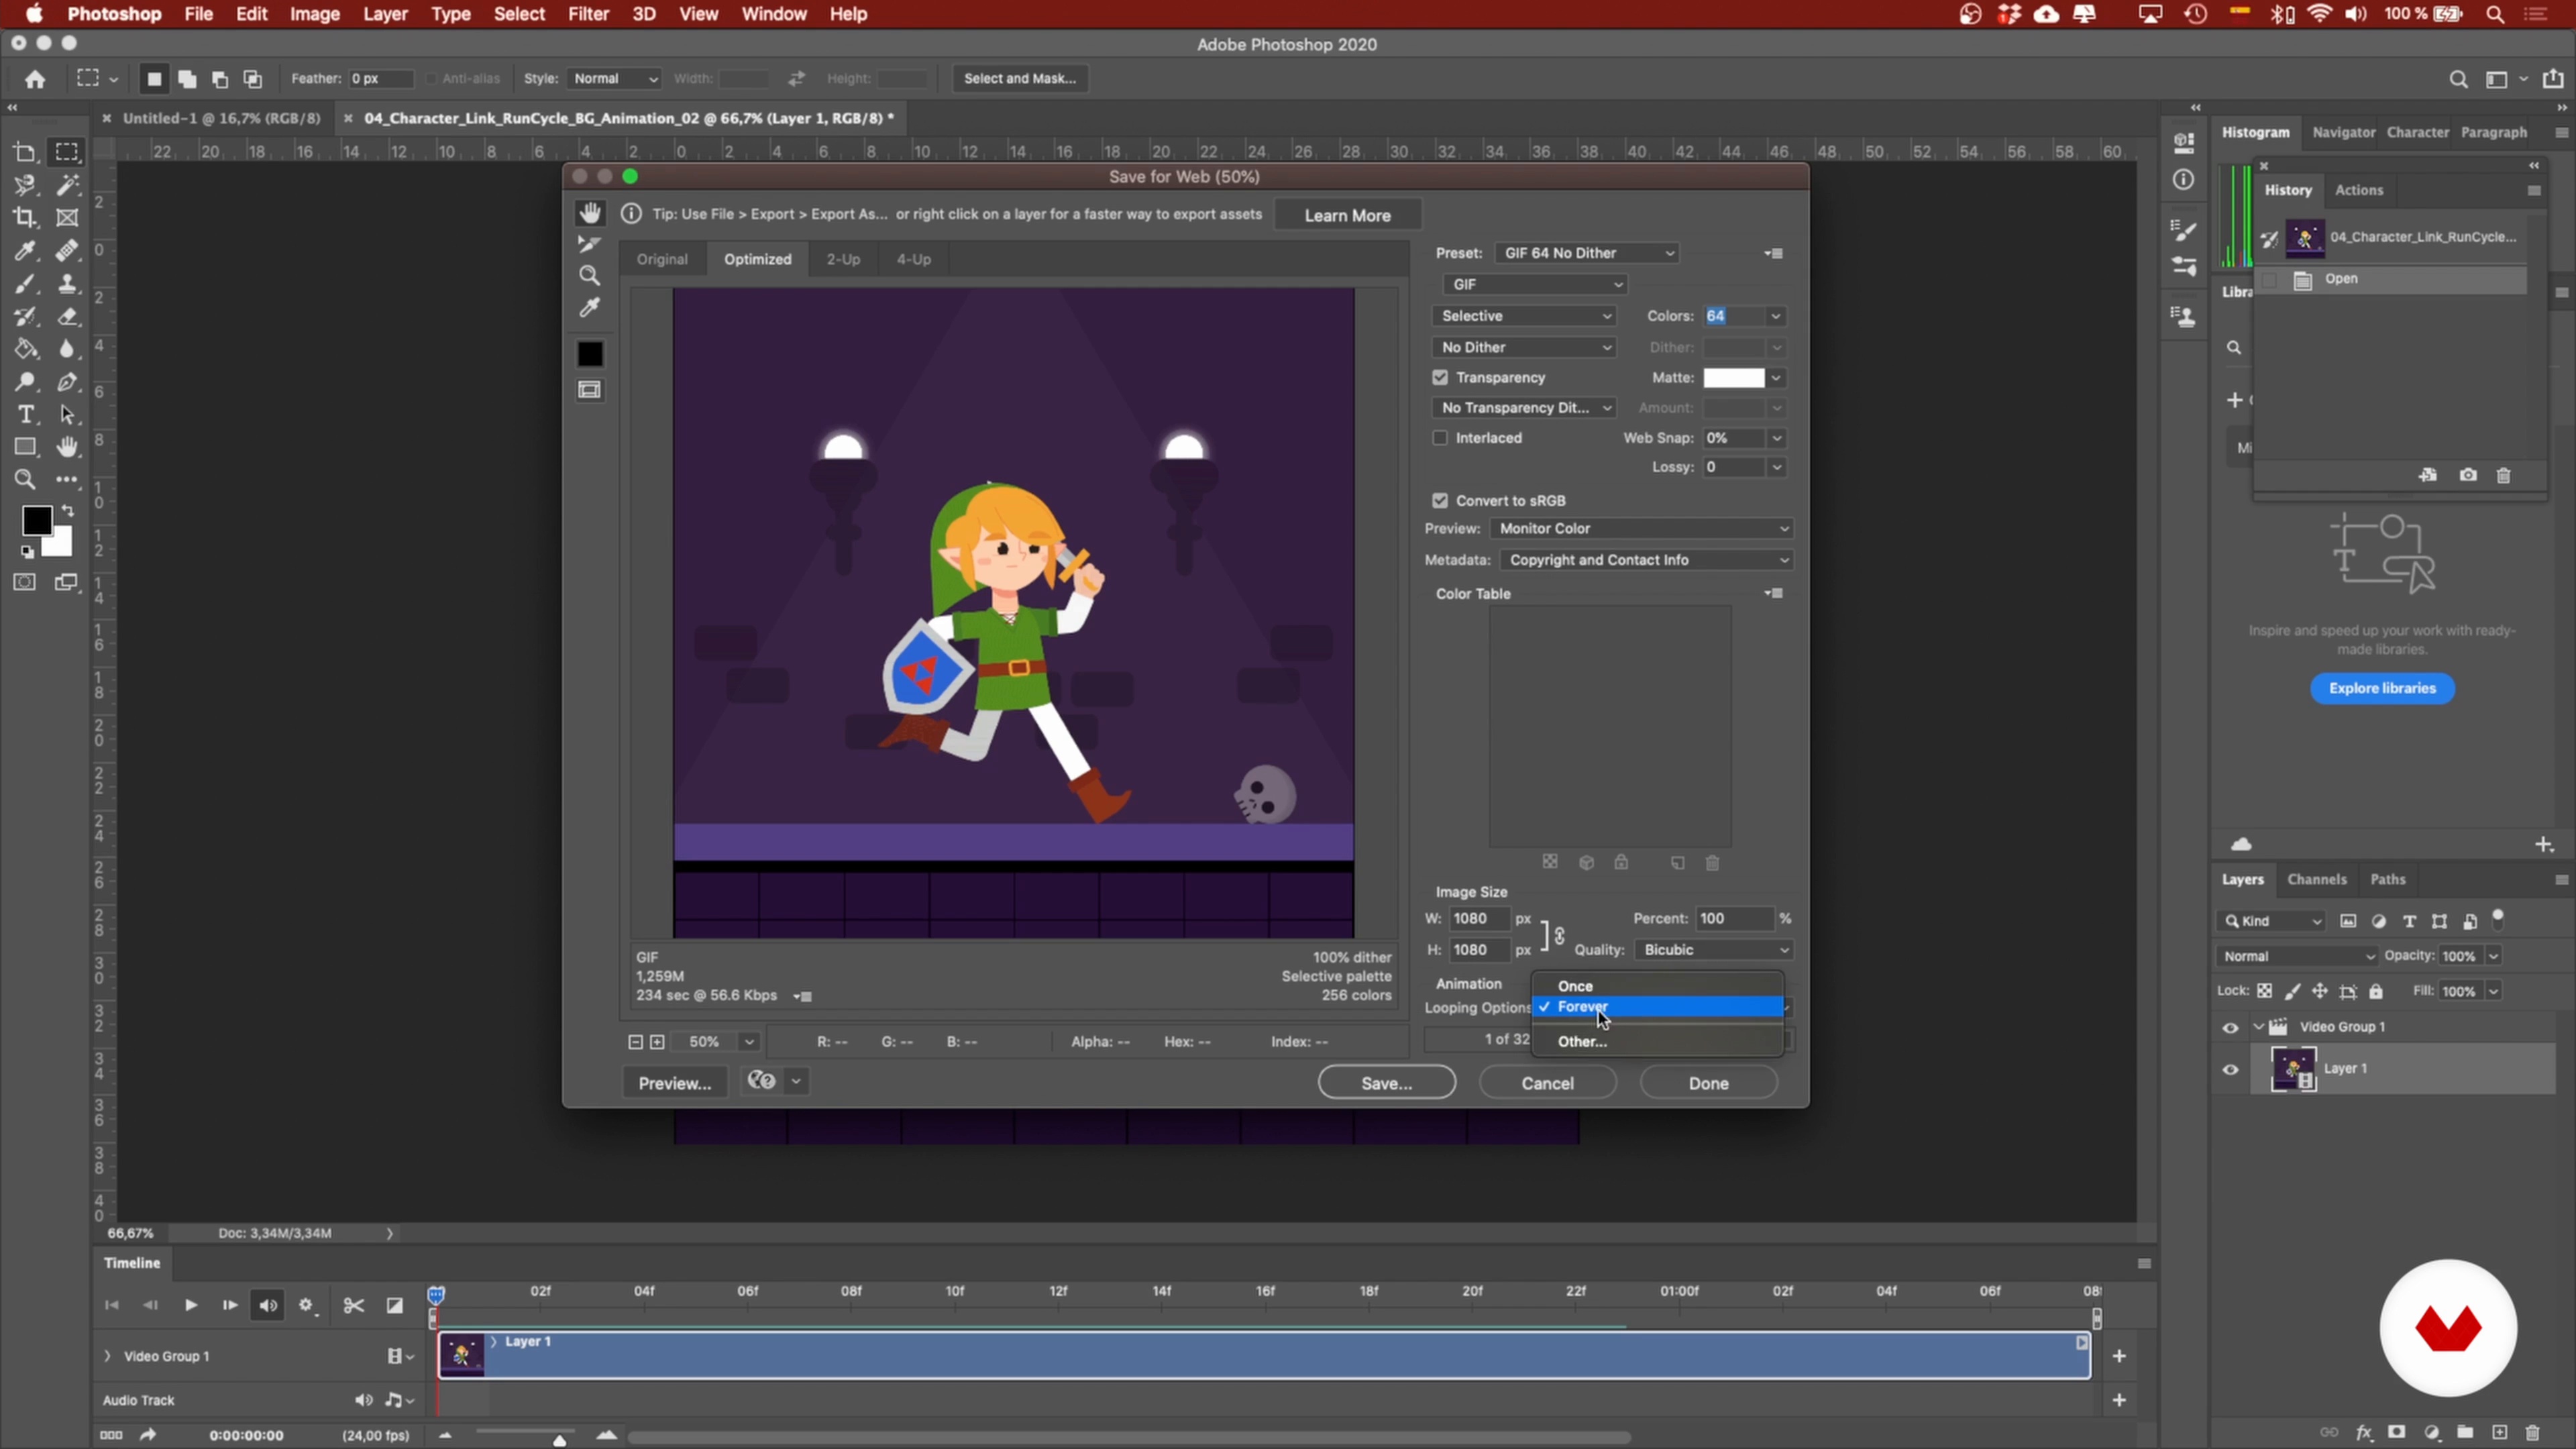Pick the Zoom tool in Save for Web
This screenshot has width=2576, height=1449.
(x=590, y=275)
